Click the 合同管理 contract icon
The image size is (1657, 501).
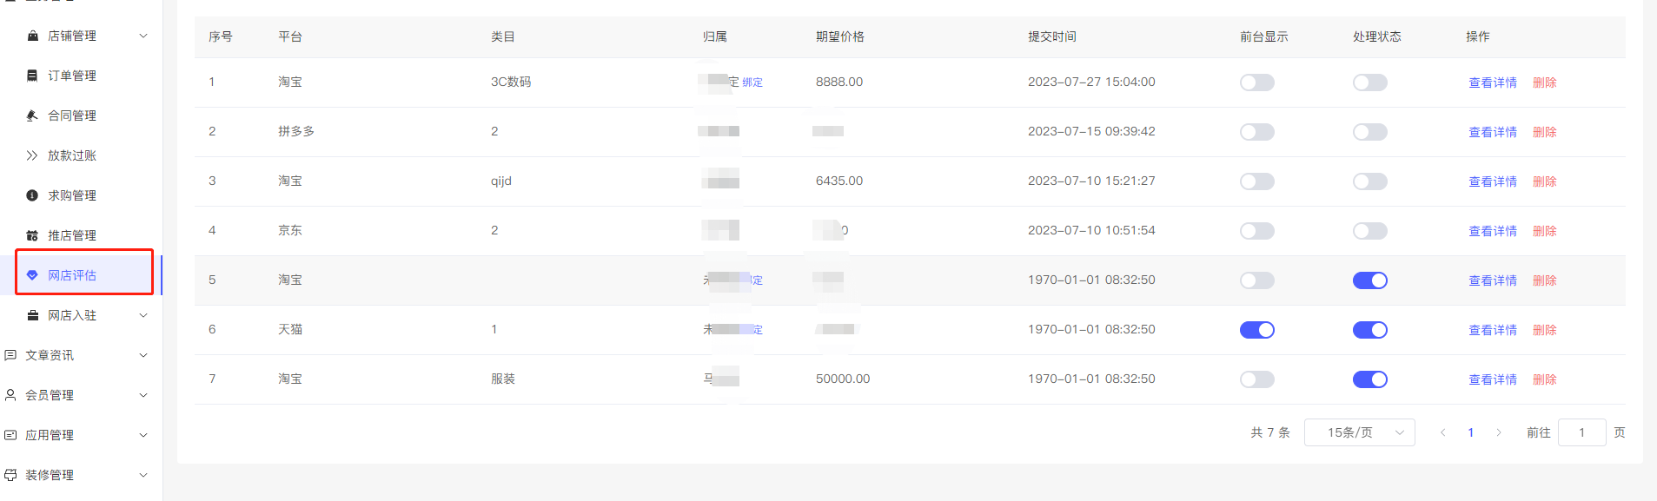click(33, 115)
